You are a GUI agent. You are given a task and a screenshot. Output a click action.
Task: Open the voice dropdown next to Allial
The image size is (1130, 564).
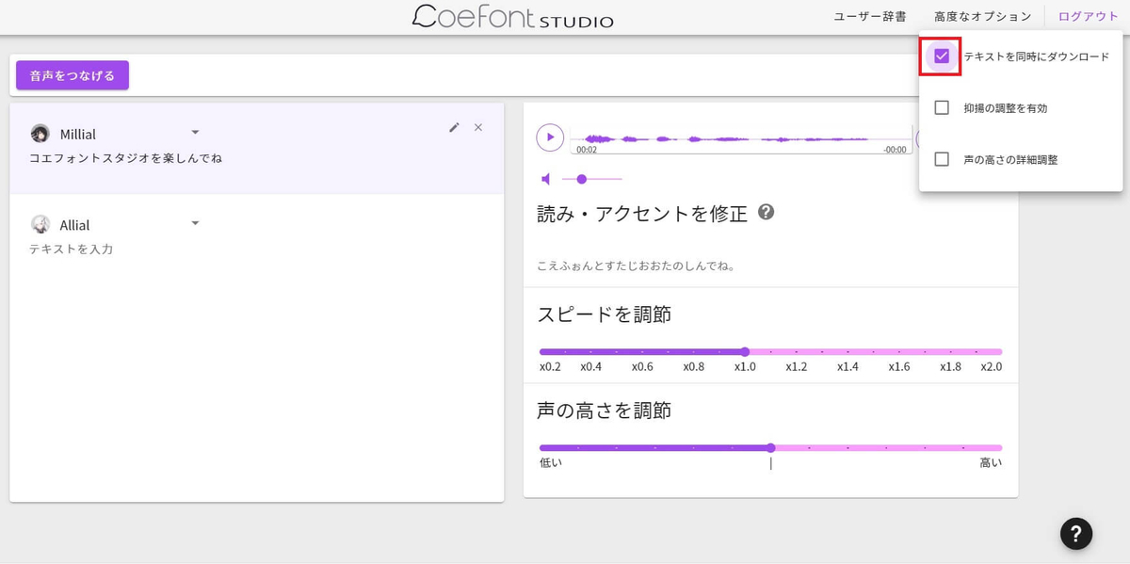point(195,222)
